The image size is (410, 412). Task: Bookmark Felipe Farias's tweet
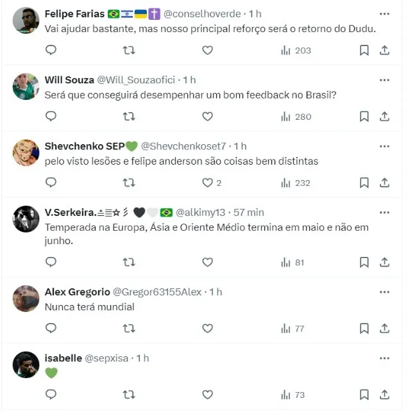(364, 50)
